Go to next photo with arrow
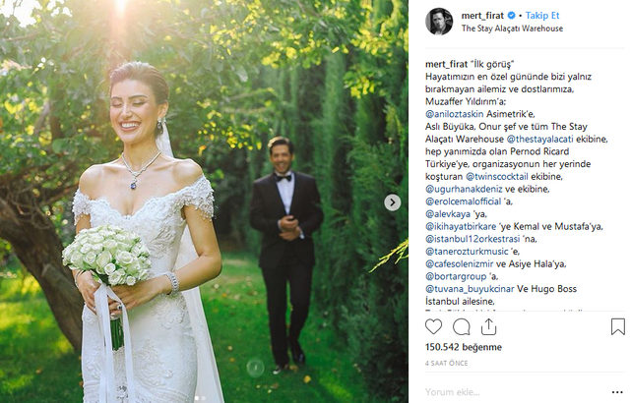 point(392,202)
